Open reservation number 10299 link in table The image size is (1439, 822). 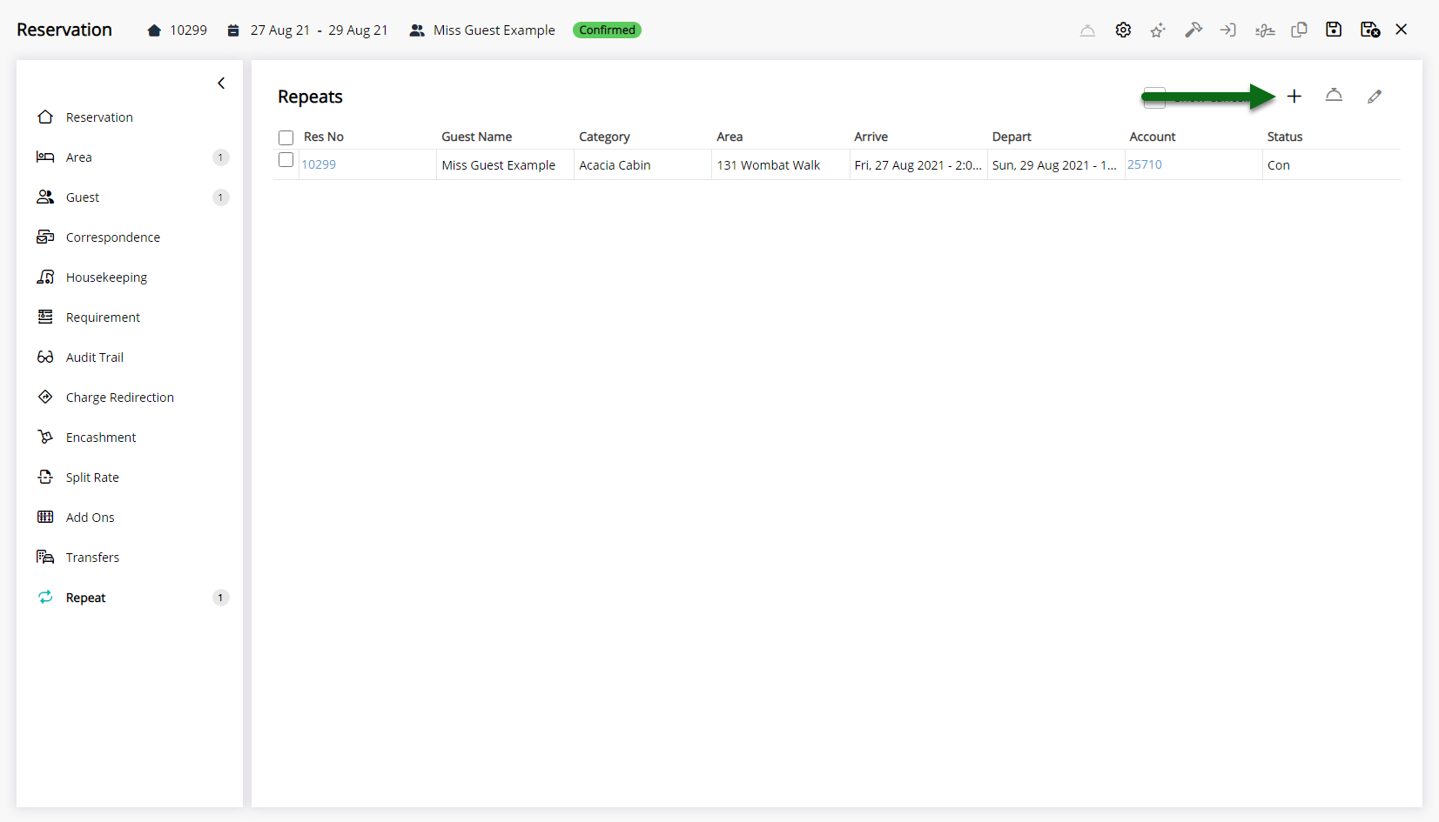pyautogui.click(x=319, y=164)
